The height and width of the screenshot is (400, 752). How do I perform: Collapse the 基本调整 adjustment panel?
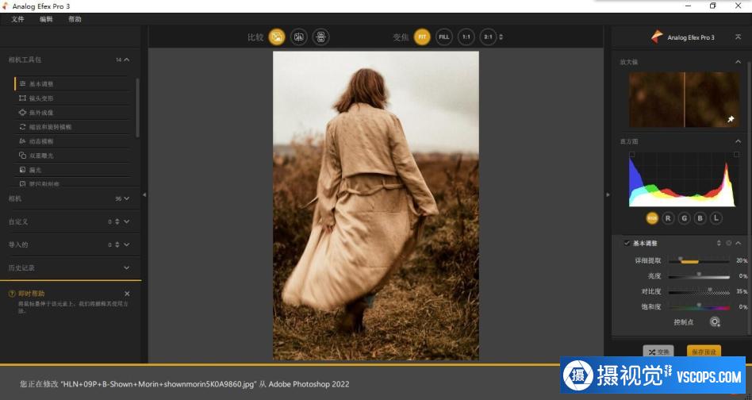point(738,243)
